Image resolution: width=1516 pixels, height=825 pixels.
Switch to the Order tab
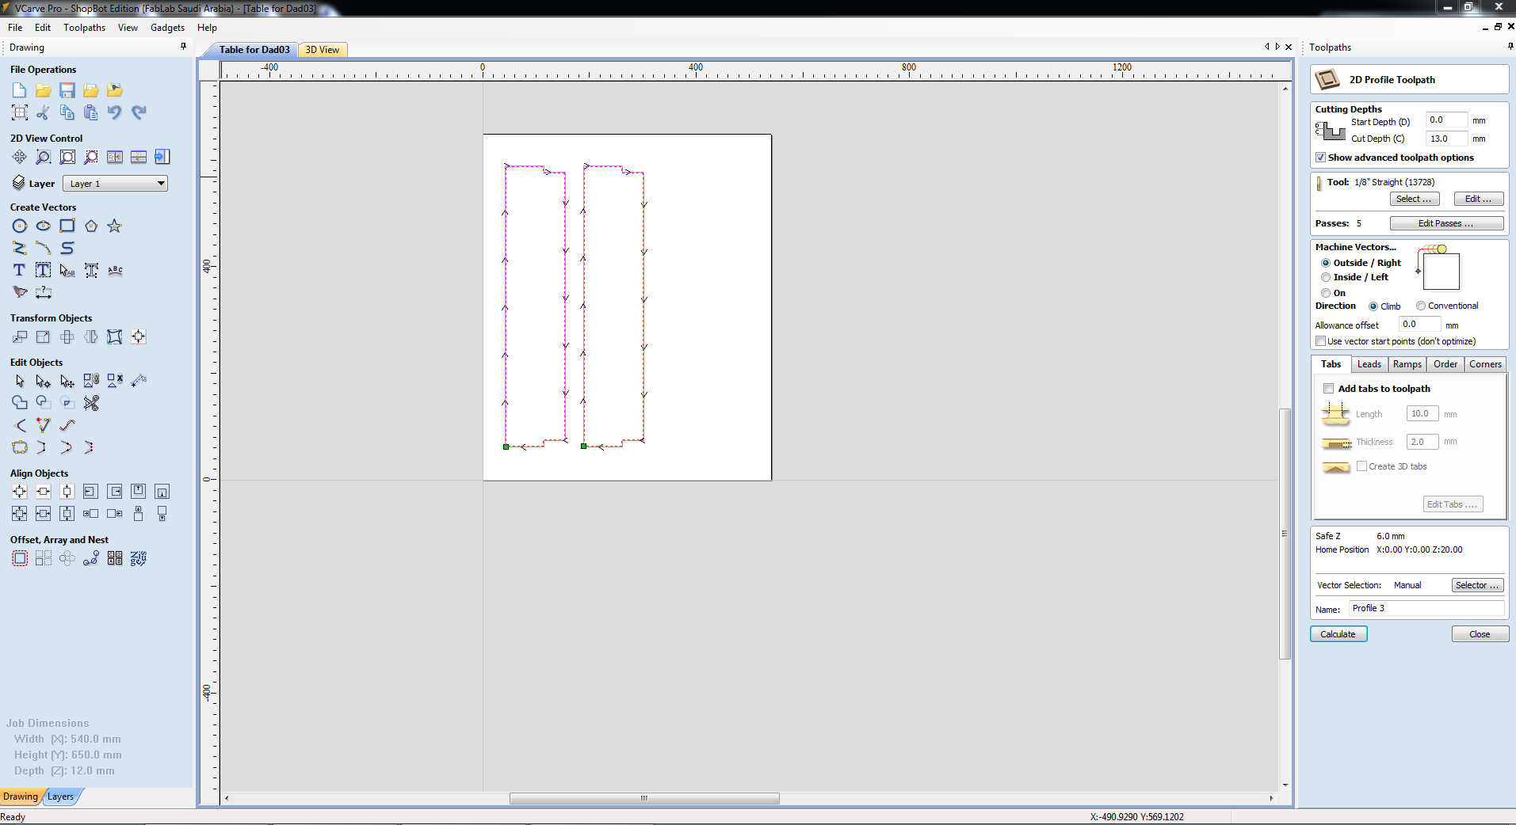pos(1445,364)
